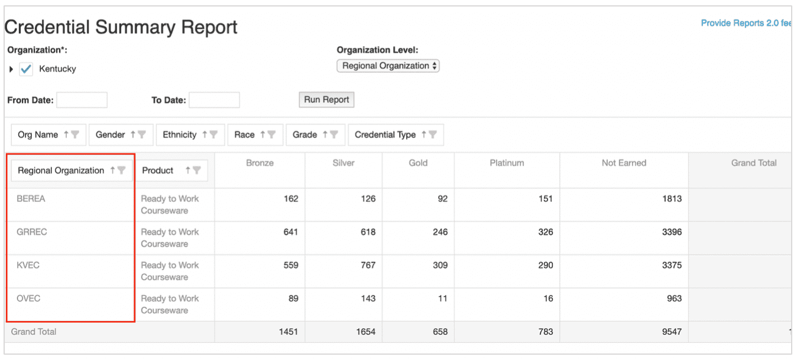
Task: Select the Bronze column header
Action: (x=260, y=163)
